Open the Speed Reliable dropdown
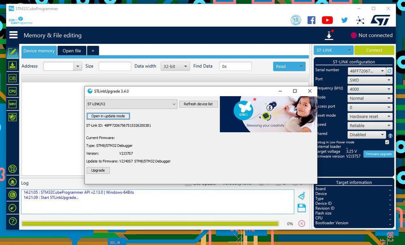This screenshot has width=405, height=245. (370, 126)
